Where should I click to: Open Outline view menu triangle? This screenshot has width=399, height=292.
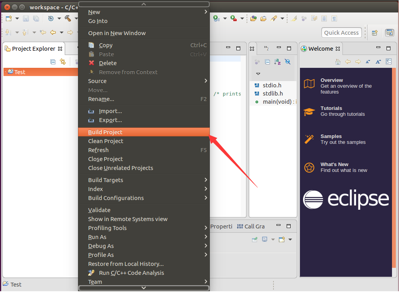point(258,74)
